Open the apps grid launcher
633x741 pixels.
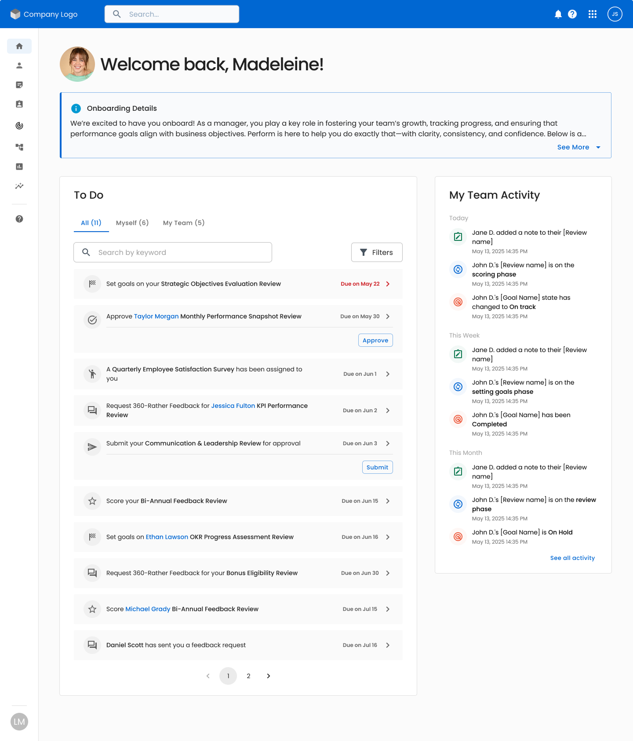click(x=592, y=14)
